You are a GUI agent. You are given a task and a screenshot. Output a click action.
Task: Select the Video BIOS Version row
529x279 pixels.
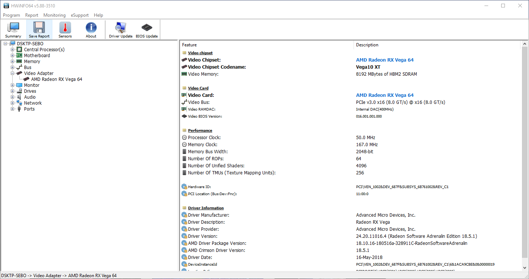tap(351, 116)
